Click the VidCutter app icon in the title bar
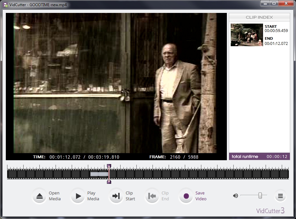Viewport: 296px width, 219px height. coord(5,5)
